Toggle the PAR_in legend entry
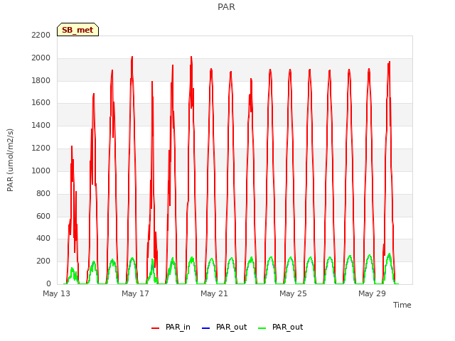The image size is (455, 341). pyautogui.click(x=171, y=327)
